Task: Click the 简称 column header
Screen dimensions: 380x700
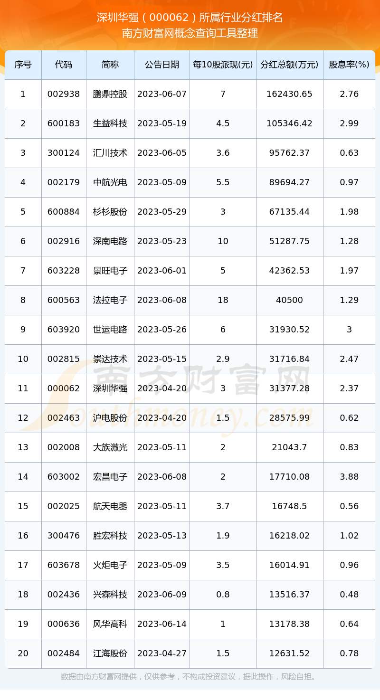Action: click(x=110, y=65)
